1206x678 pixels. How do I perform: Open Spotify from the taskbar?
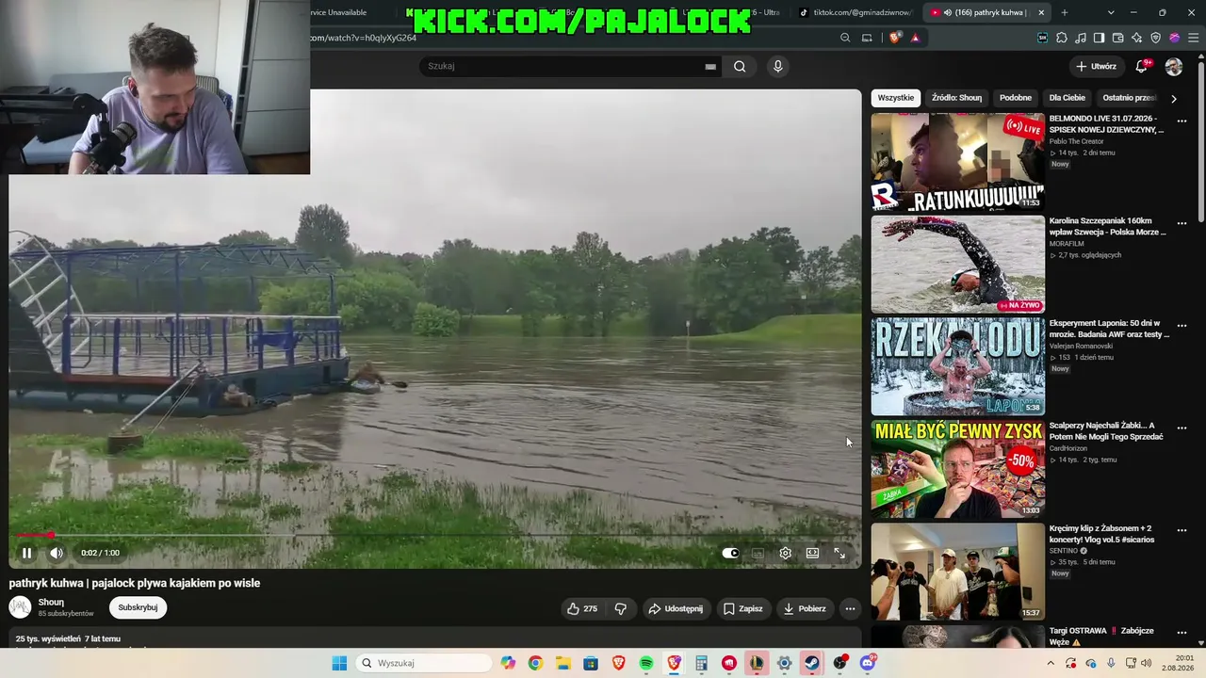click(646, 663)
